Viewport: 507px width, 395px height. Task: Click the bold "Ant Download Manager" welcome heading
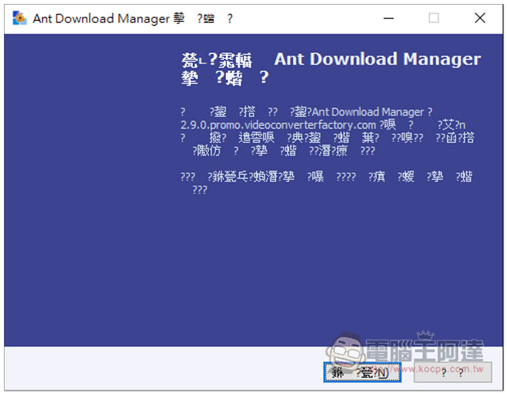pyautogui.click(x=378, y=59)
